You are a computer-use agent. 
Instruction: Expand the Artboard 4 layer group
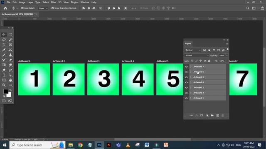(191, 82)
